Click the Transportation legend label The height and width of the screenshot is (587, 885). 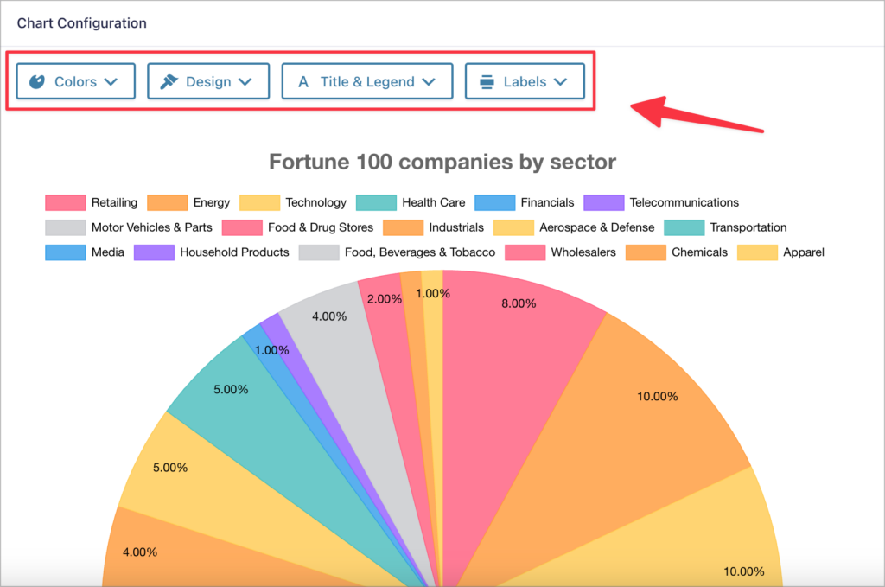(748, 227)
